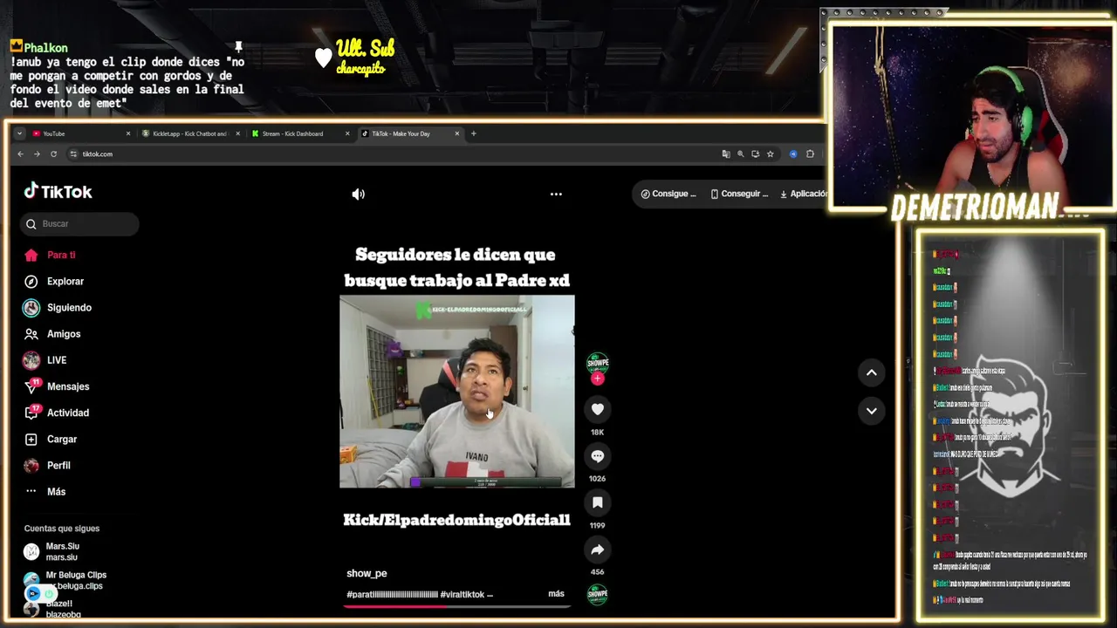Click the blue extension icon in toolbar
Viewport: 1117px width, 628px height.
click(x=793, y=154)
